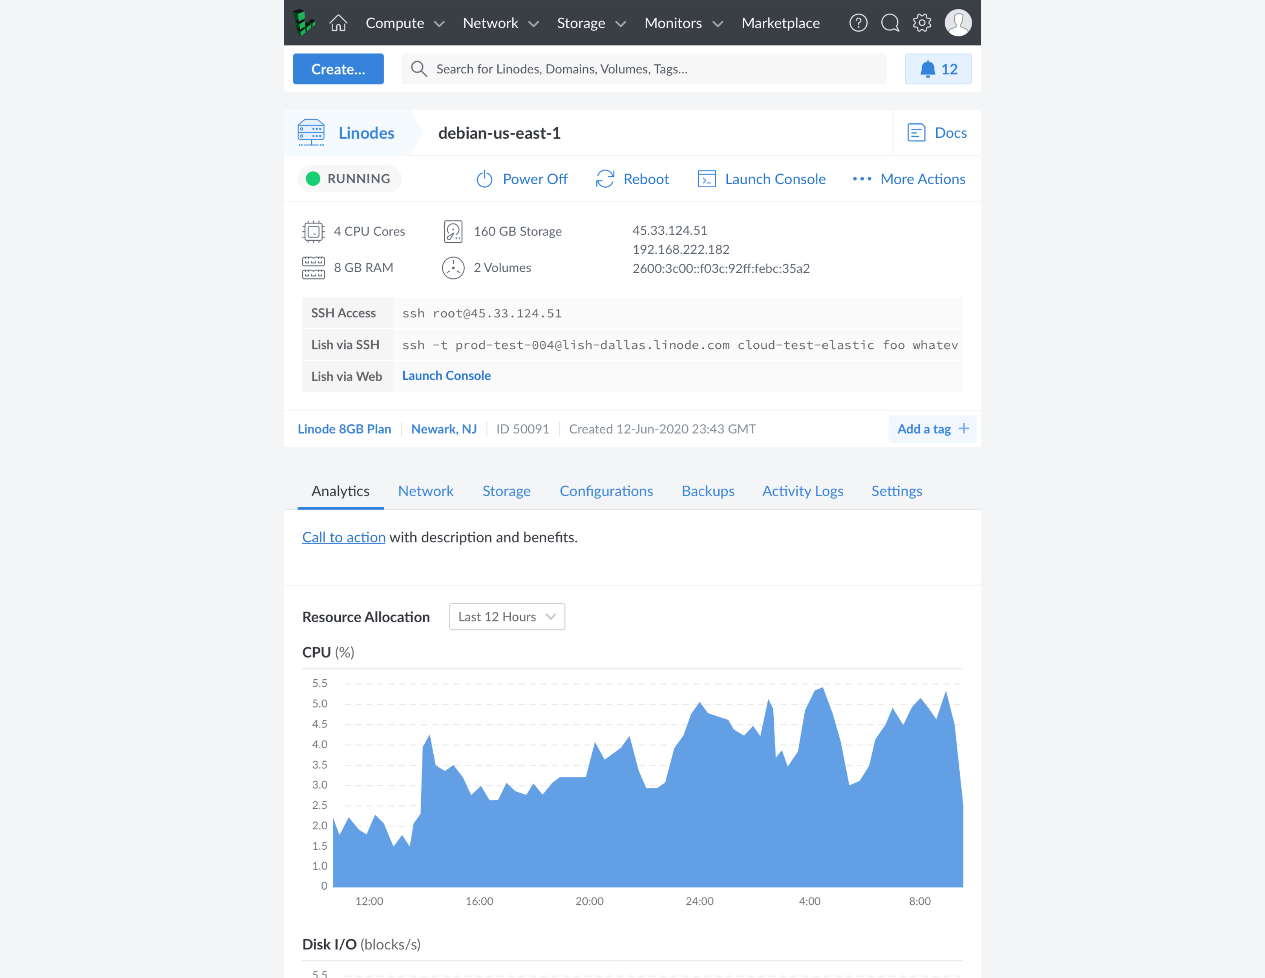Open the Marketplace menu item

click(780, 23)
